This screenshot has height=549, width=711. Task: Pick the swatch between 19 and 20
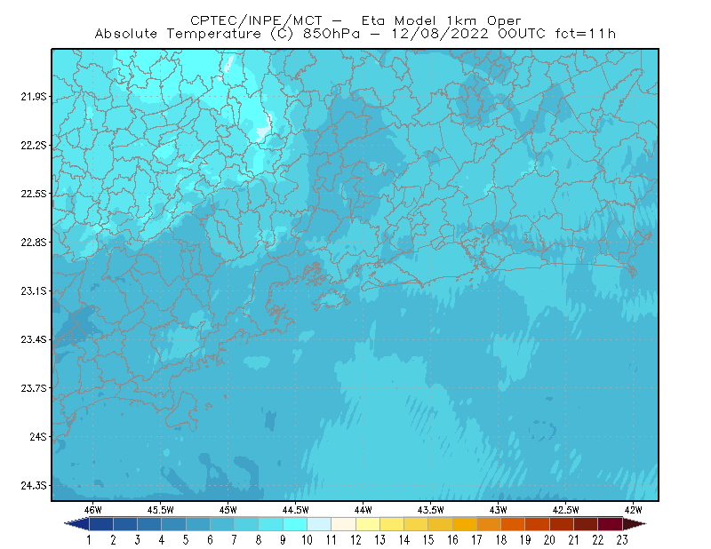click(538, 524)
